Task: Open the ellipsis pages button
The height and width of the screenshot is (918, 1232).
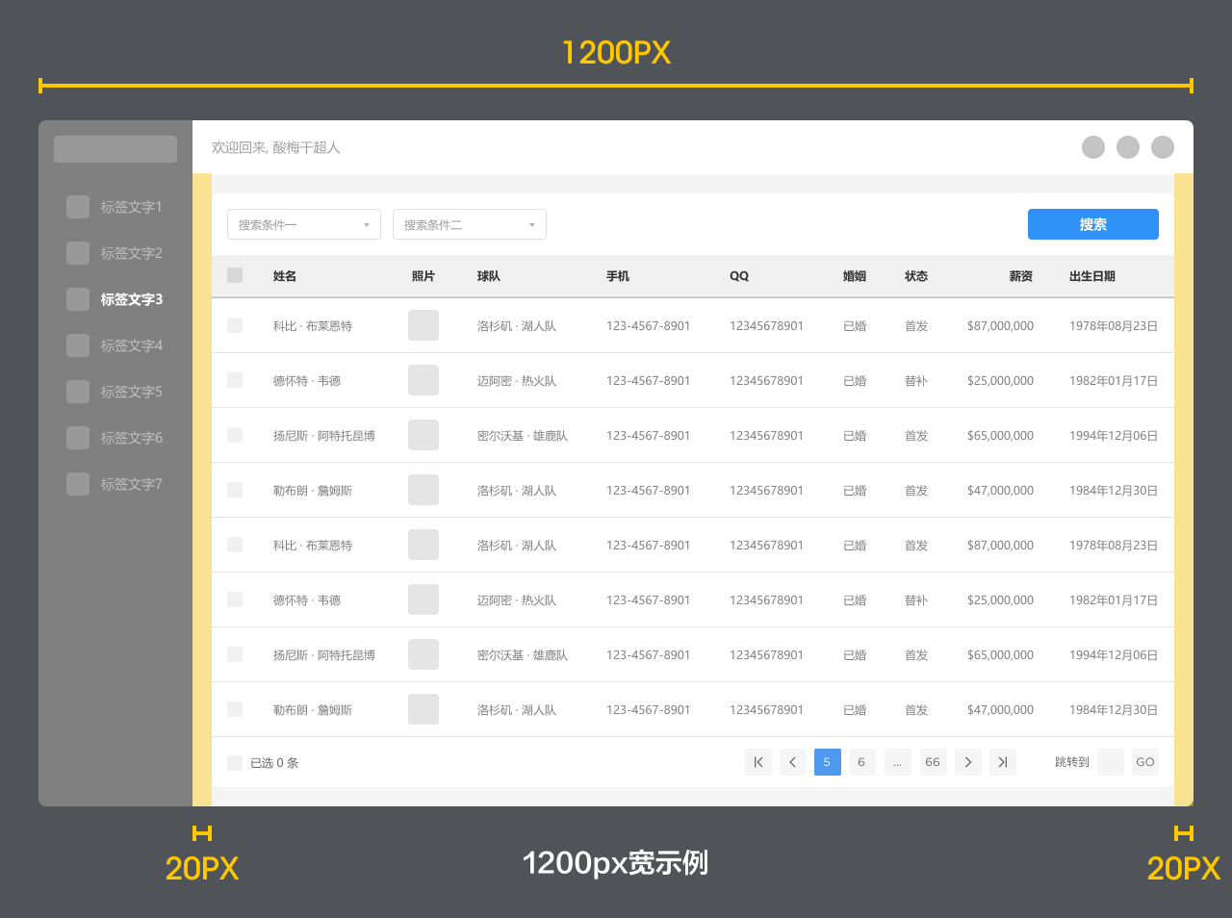Action: pos(897,762)
